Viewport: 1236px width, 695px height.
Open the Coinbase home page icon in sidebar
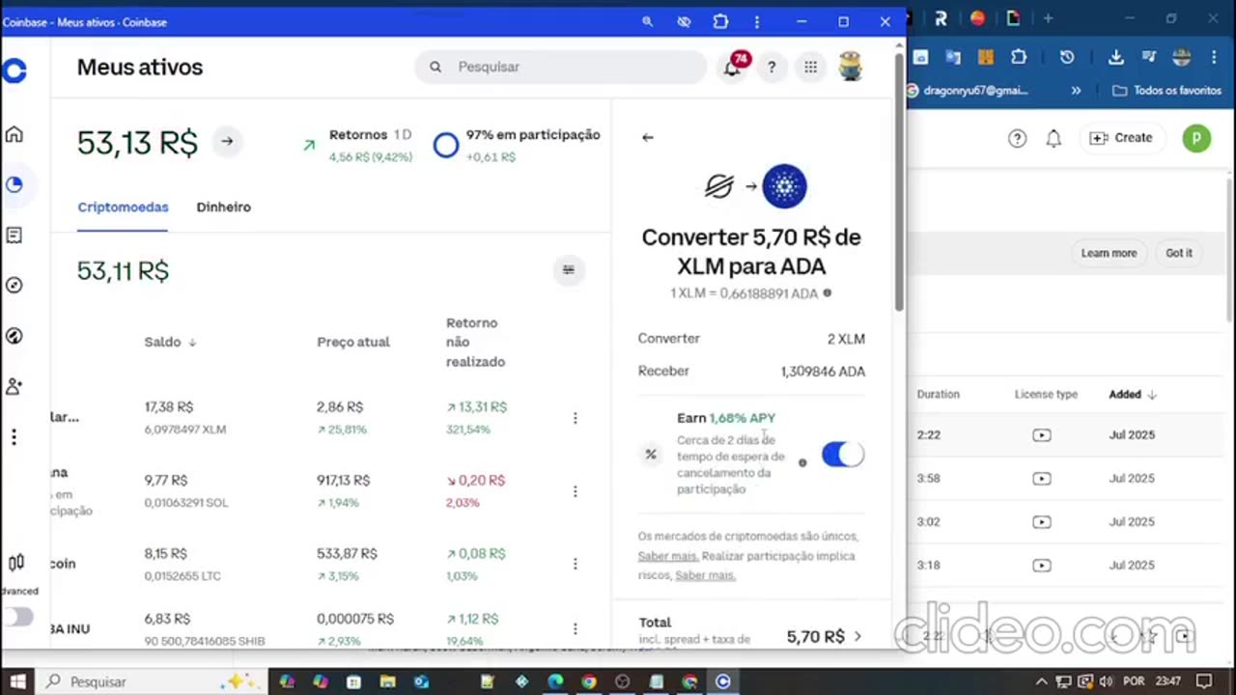pyautogui.click(x=14, y=135)
